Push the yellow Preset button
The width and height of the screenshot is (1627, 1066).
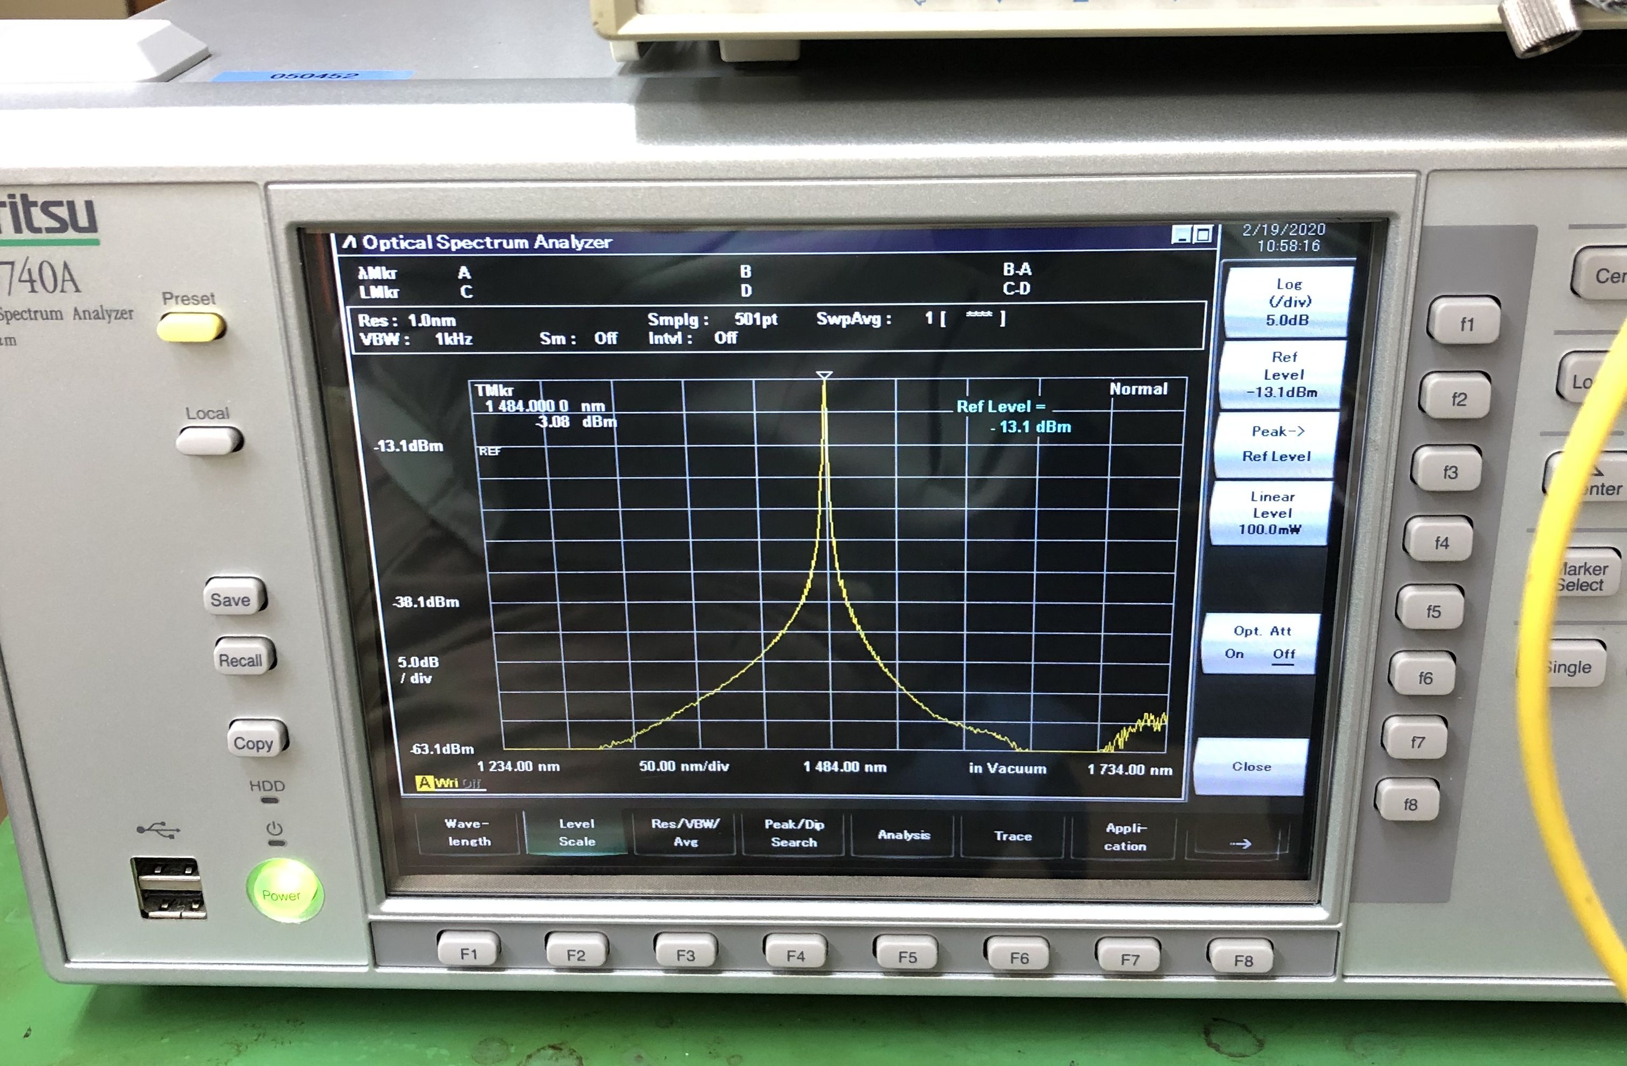(191, 327)
